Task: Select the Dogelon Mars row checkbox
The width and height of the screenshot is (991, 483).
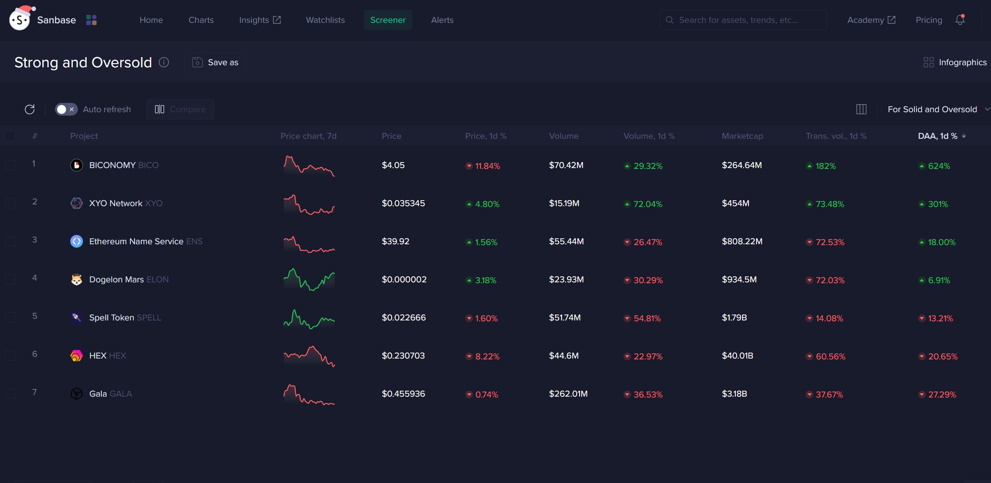Action: pyautogui.click(x=10, y=279)
